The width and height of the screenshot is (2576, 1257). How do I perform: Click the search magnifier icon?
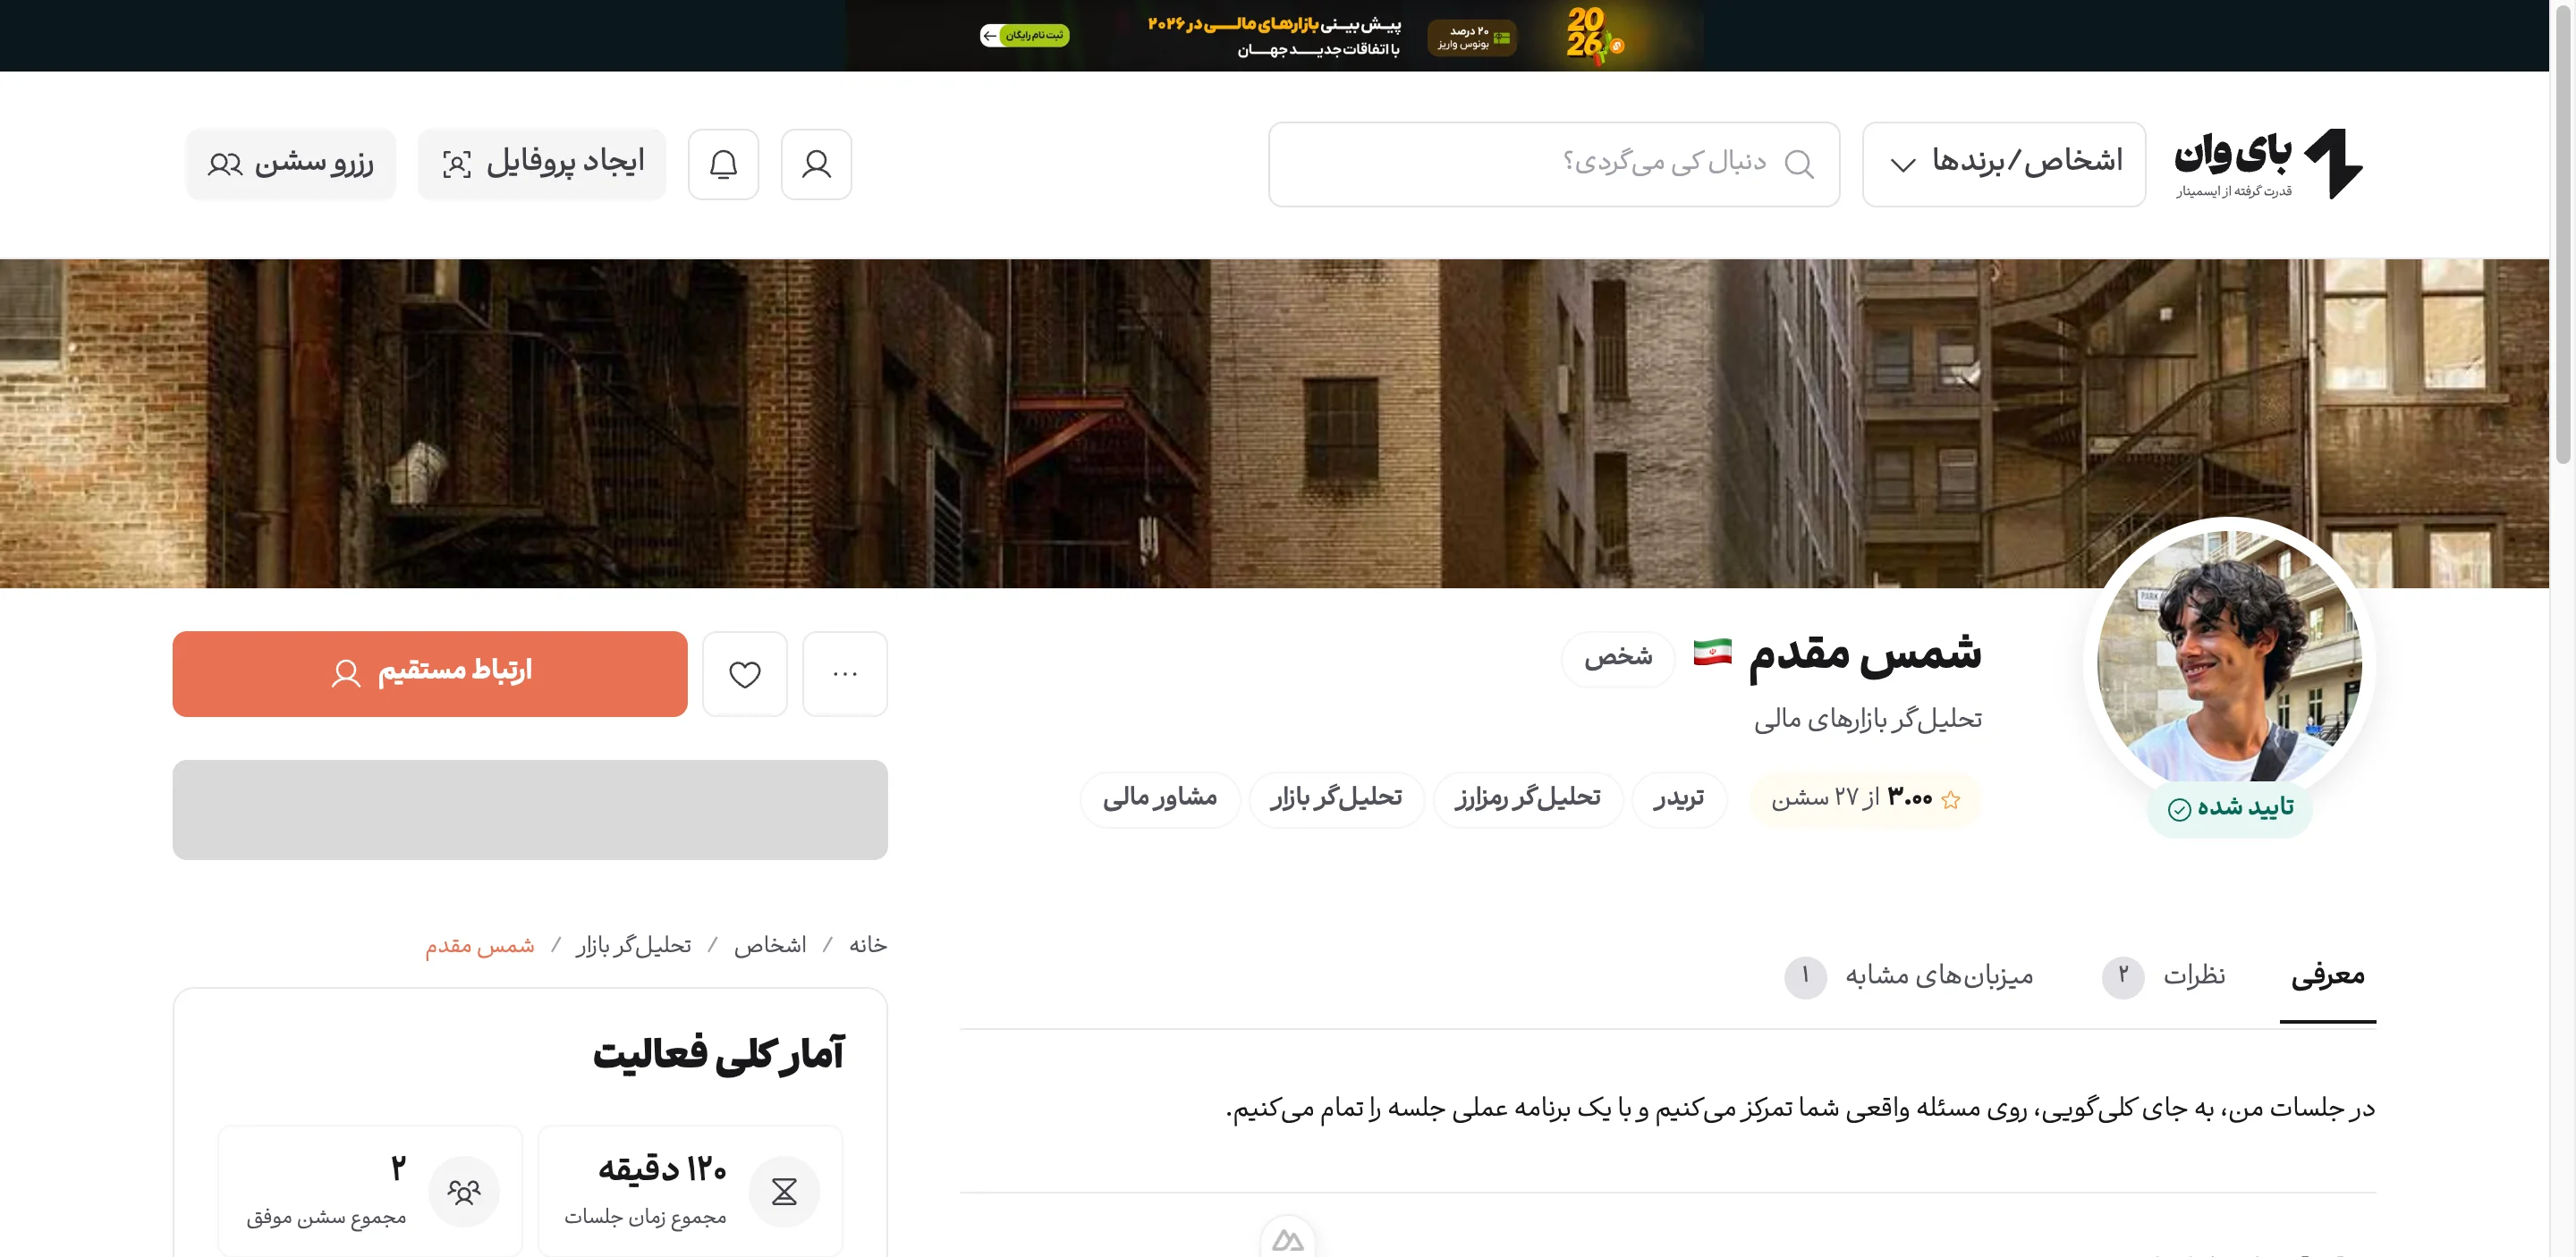tap(1799, 164)
